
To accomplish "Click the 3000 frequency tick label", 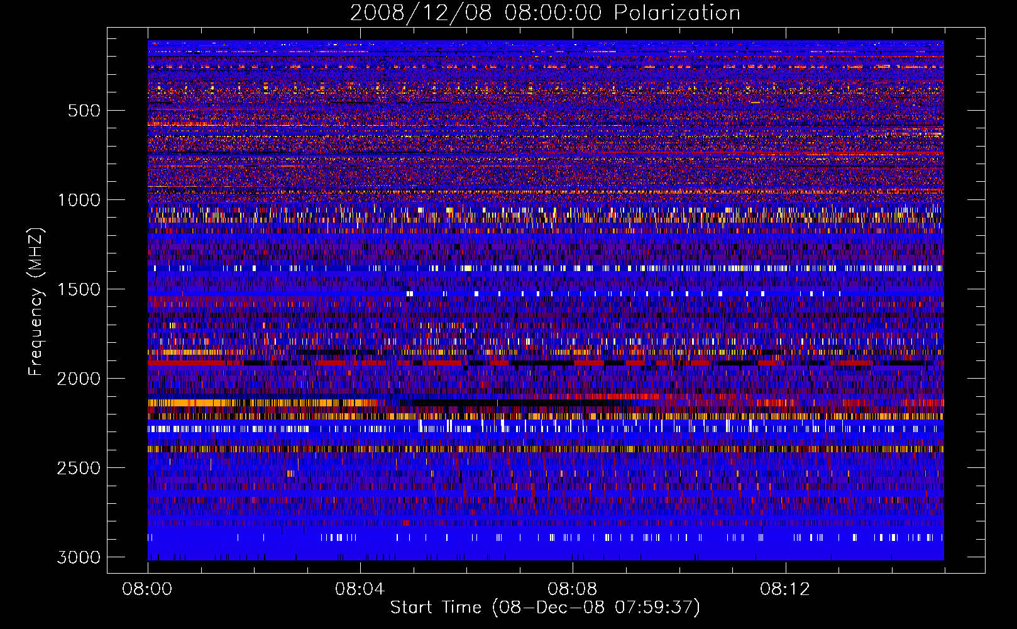I will [x=79, y=557].
